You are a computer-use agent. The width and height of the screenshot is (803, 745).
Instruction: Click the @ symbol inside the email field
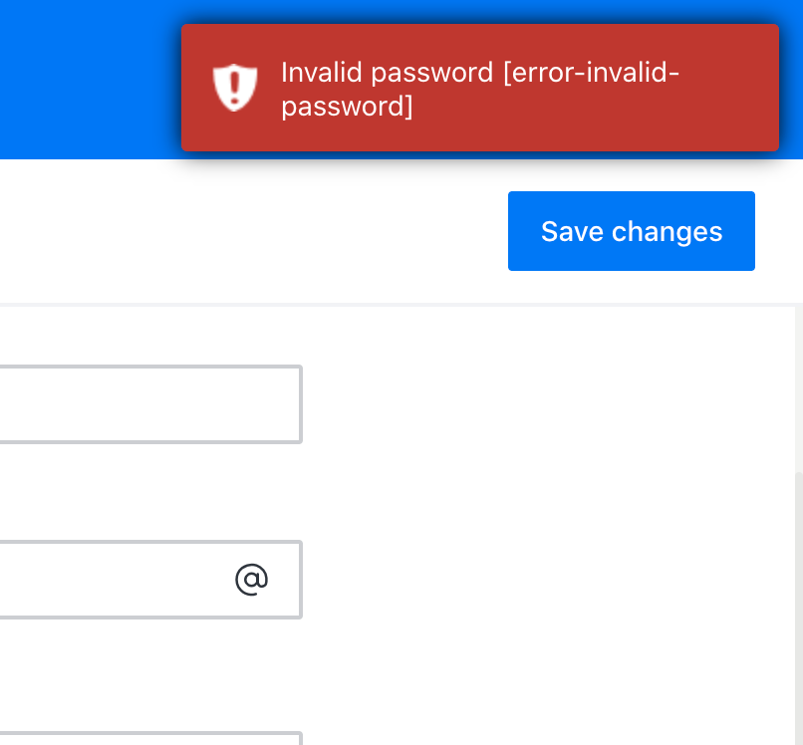(252, 578)
